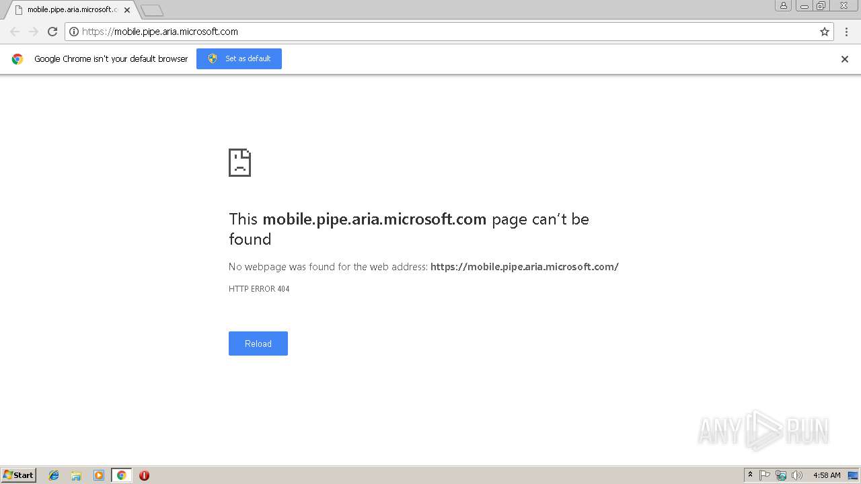Click the Show desktop button
The width and height of the screenshot is (861, 484).
click(x=853, y=475)
